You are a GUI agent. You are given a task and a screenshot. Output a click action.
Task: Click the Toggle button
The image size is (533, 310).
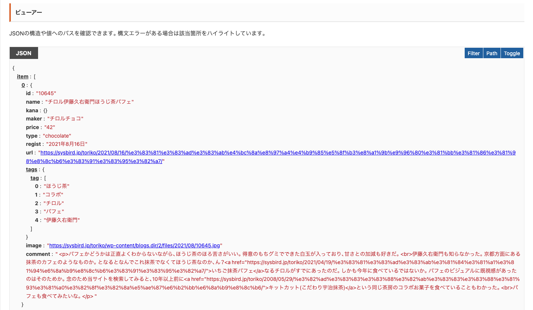click(x=512, y=53)
